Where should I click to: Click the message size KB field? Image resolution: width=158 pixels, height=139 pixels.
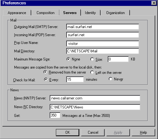point(118,59)
